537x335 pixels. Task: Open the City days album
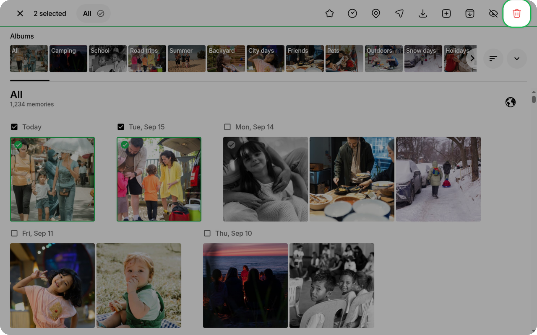(x=266, y=59)
